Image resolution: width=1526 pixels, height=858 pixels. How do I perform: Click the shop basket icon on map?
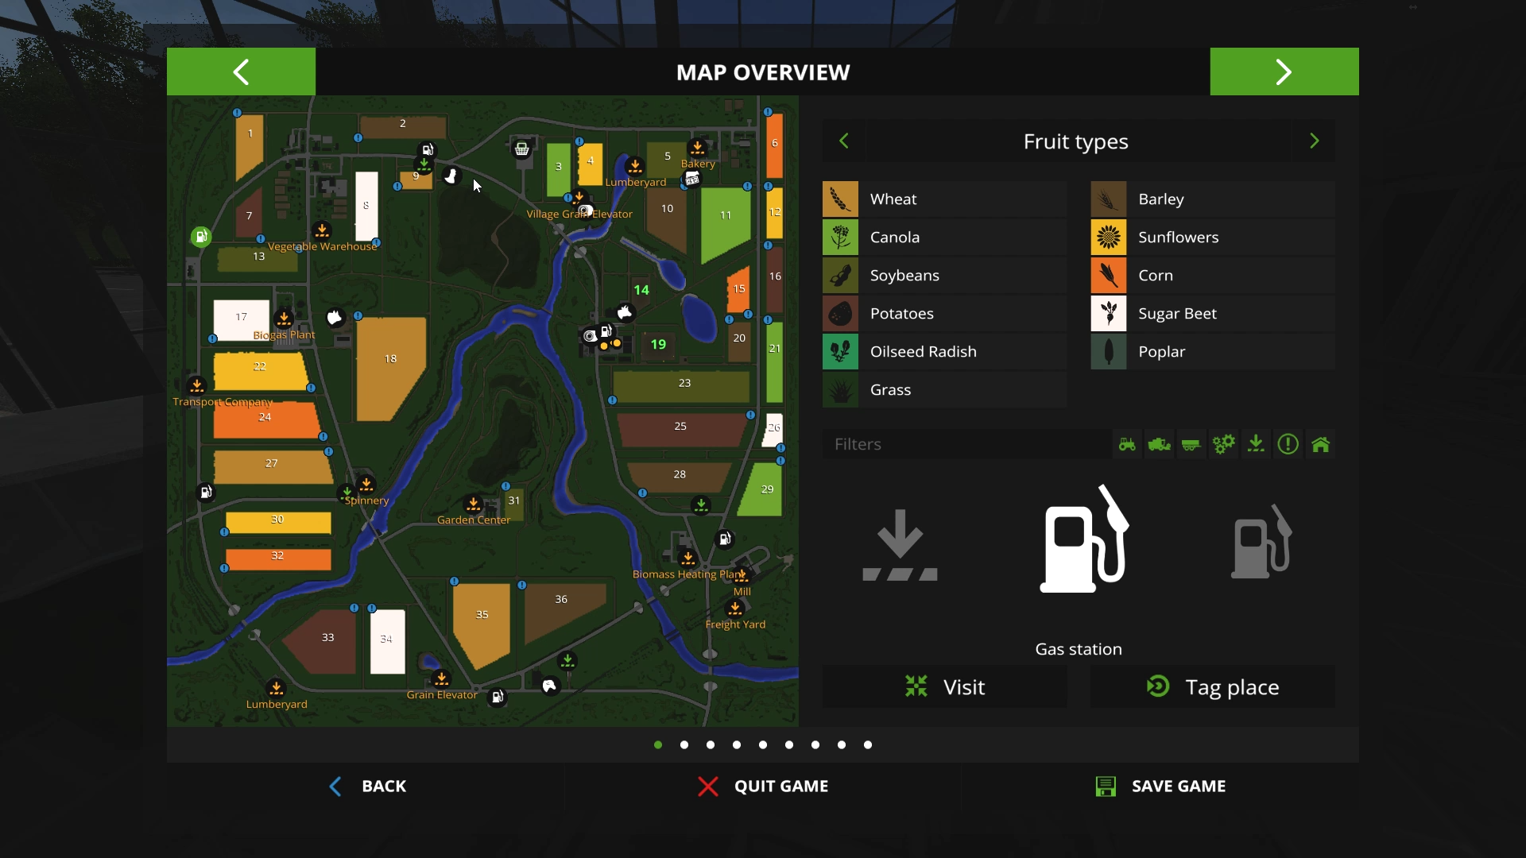522,149
